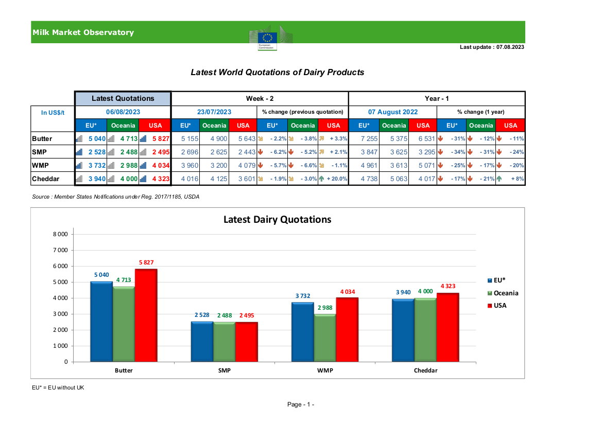This screenshot has height=425, width=602.
Task: Select the Week - 2 header cell
Action: pyautogui.click(x=260, y=99)
